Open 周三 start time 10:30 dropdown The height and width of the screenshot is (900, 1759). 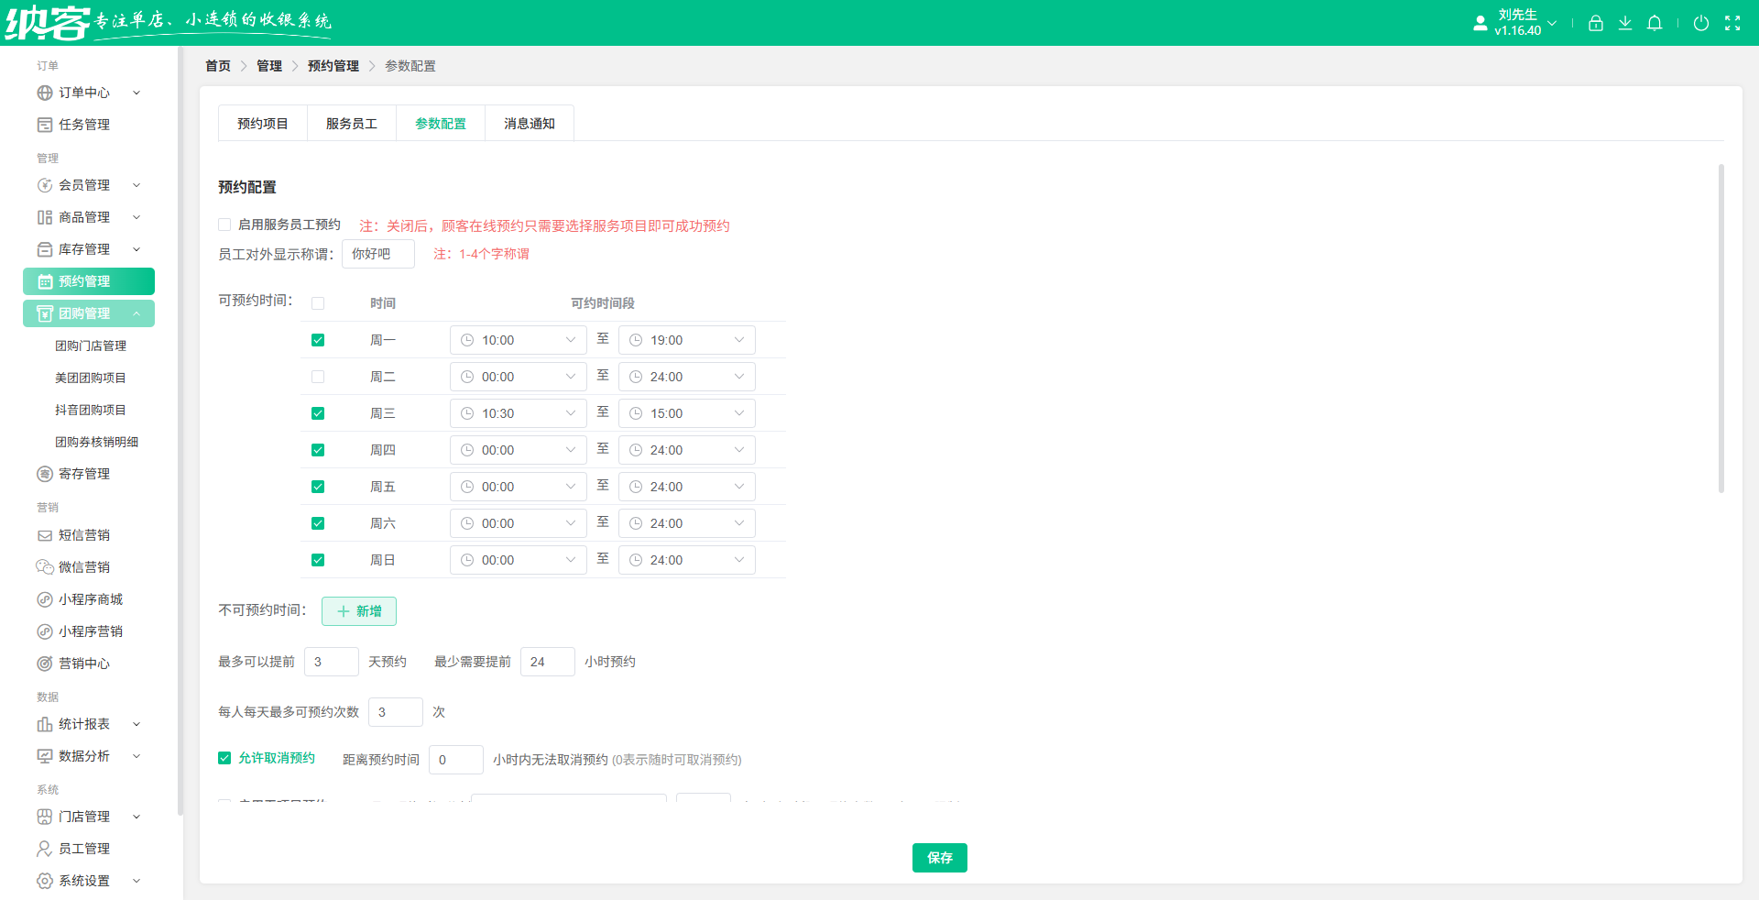click(x=519, y=413)
